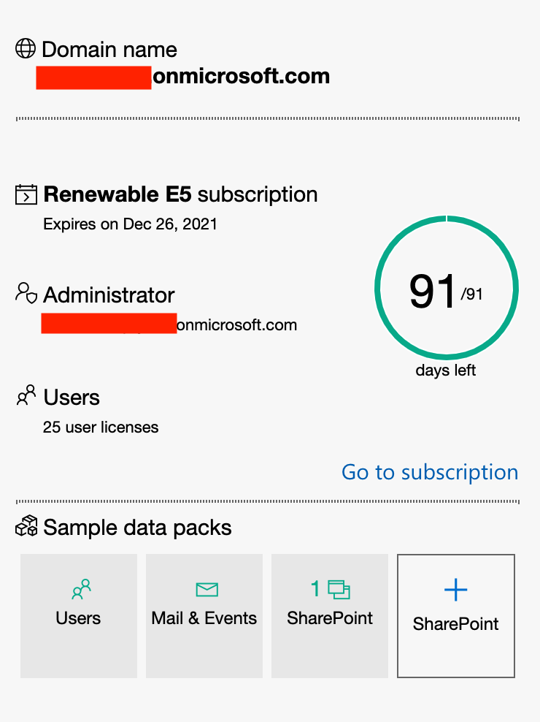Click the green people icon in Users tile
Image resolution: width=540 pixels, height=722 pixels.
[x=82, y=590]
